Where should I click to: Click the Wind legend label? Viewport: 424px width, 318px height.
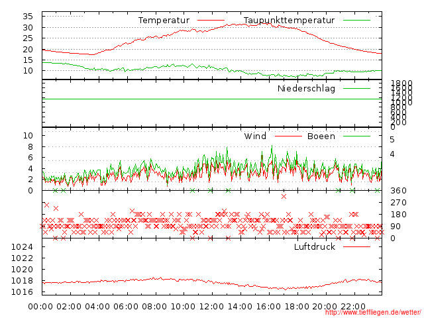[x=255, y=136]
